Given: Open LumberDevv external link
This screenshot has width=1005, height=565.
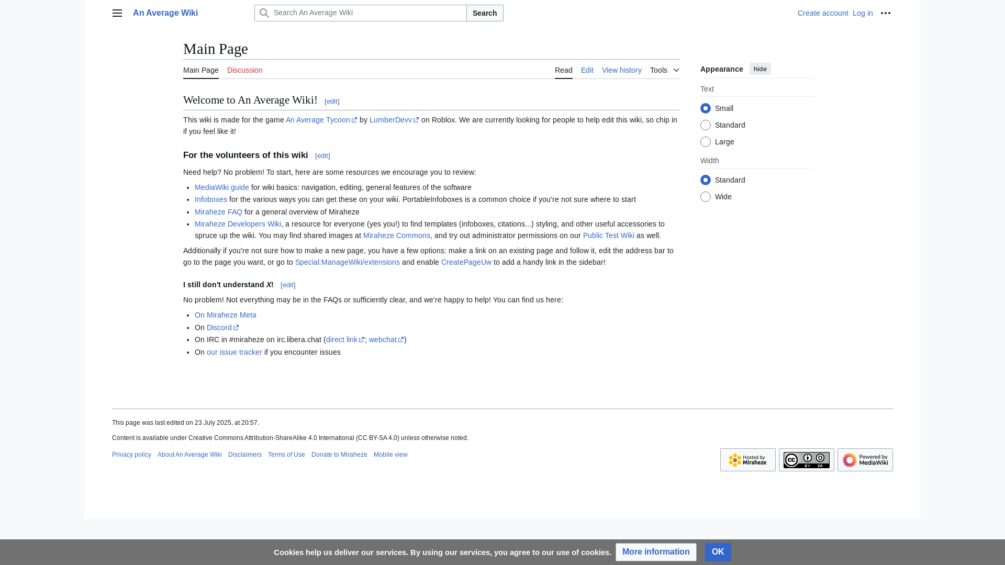Looking at the screenshot, I should [394, 120].
